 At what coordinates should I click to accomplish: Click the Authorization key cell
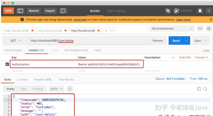pyautogui.click(x=43, y=64)
